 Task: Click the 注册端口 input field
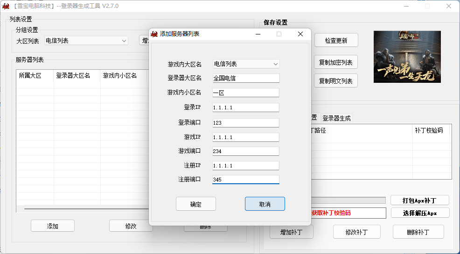tap(245, 180)
